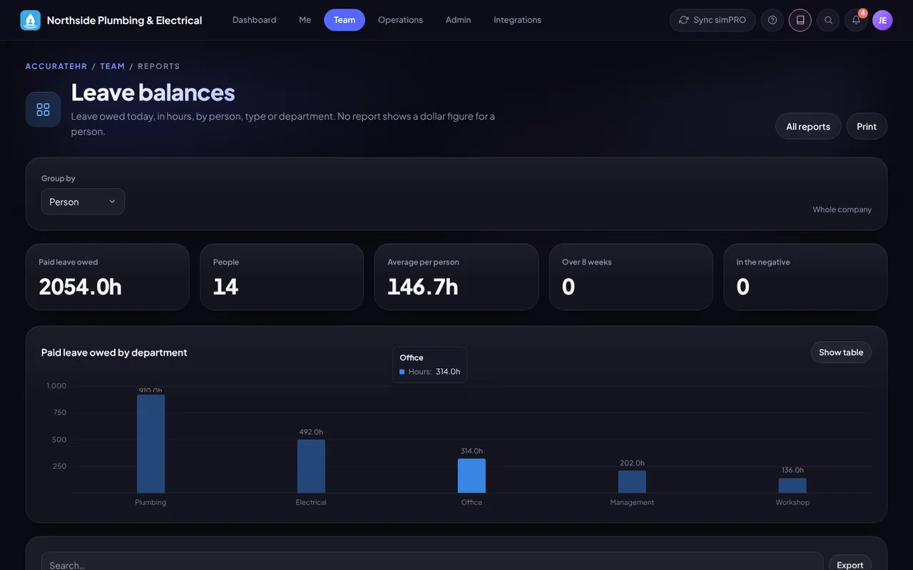Go to the Dashboard menu
This screenshot has width=913, height=570.
pos(255,20)
